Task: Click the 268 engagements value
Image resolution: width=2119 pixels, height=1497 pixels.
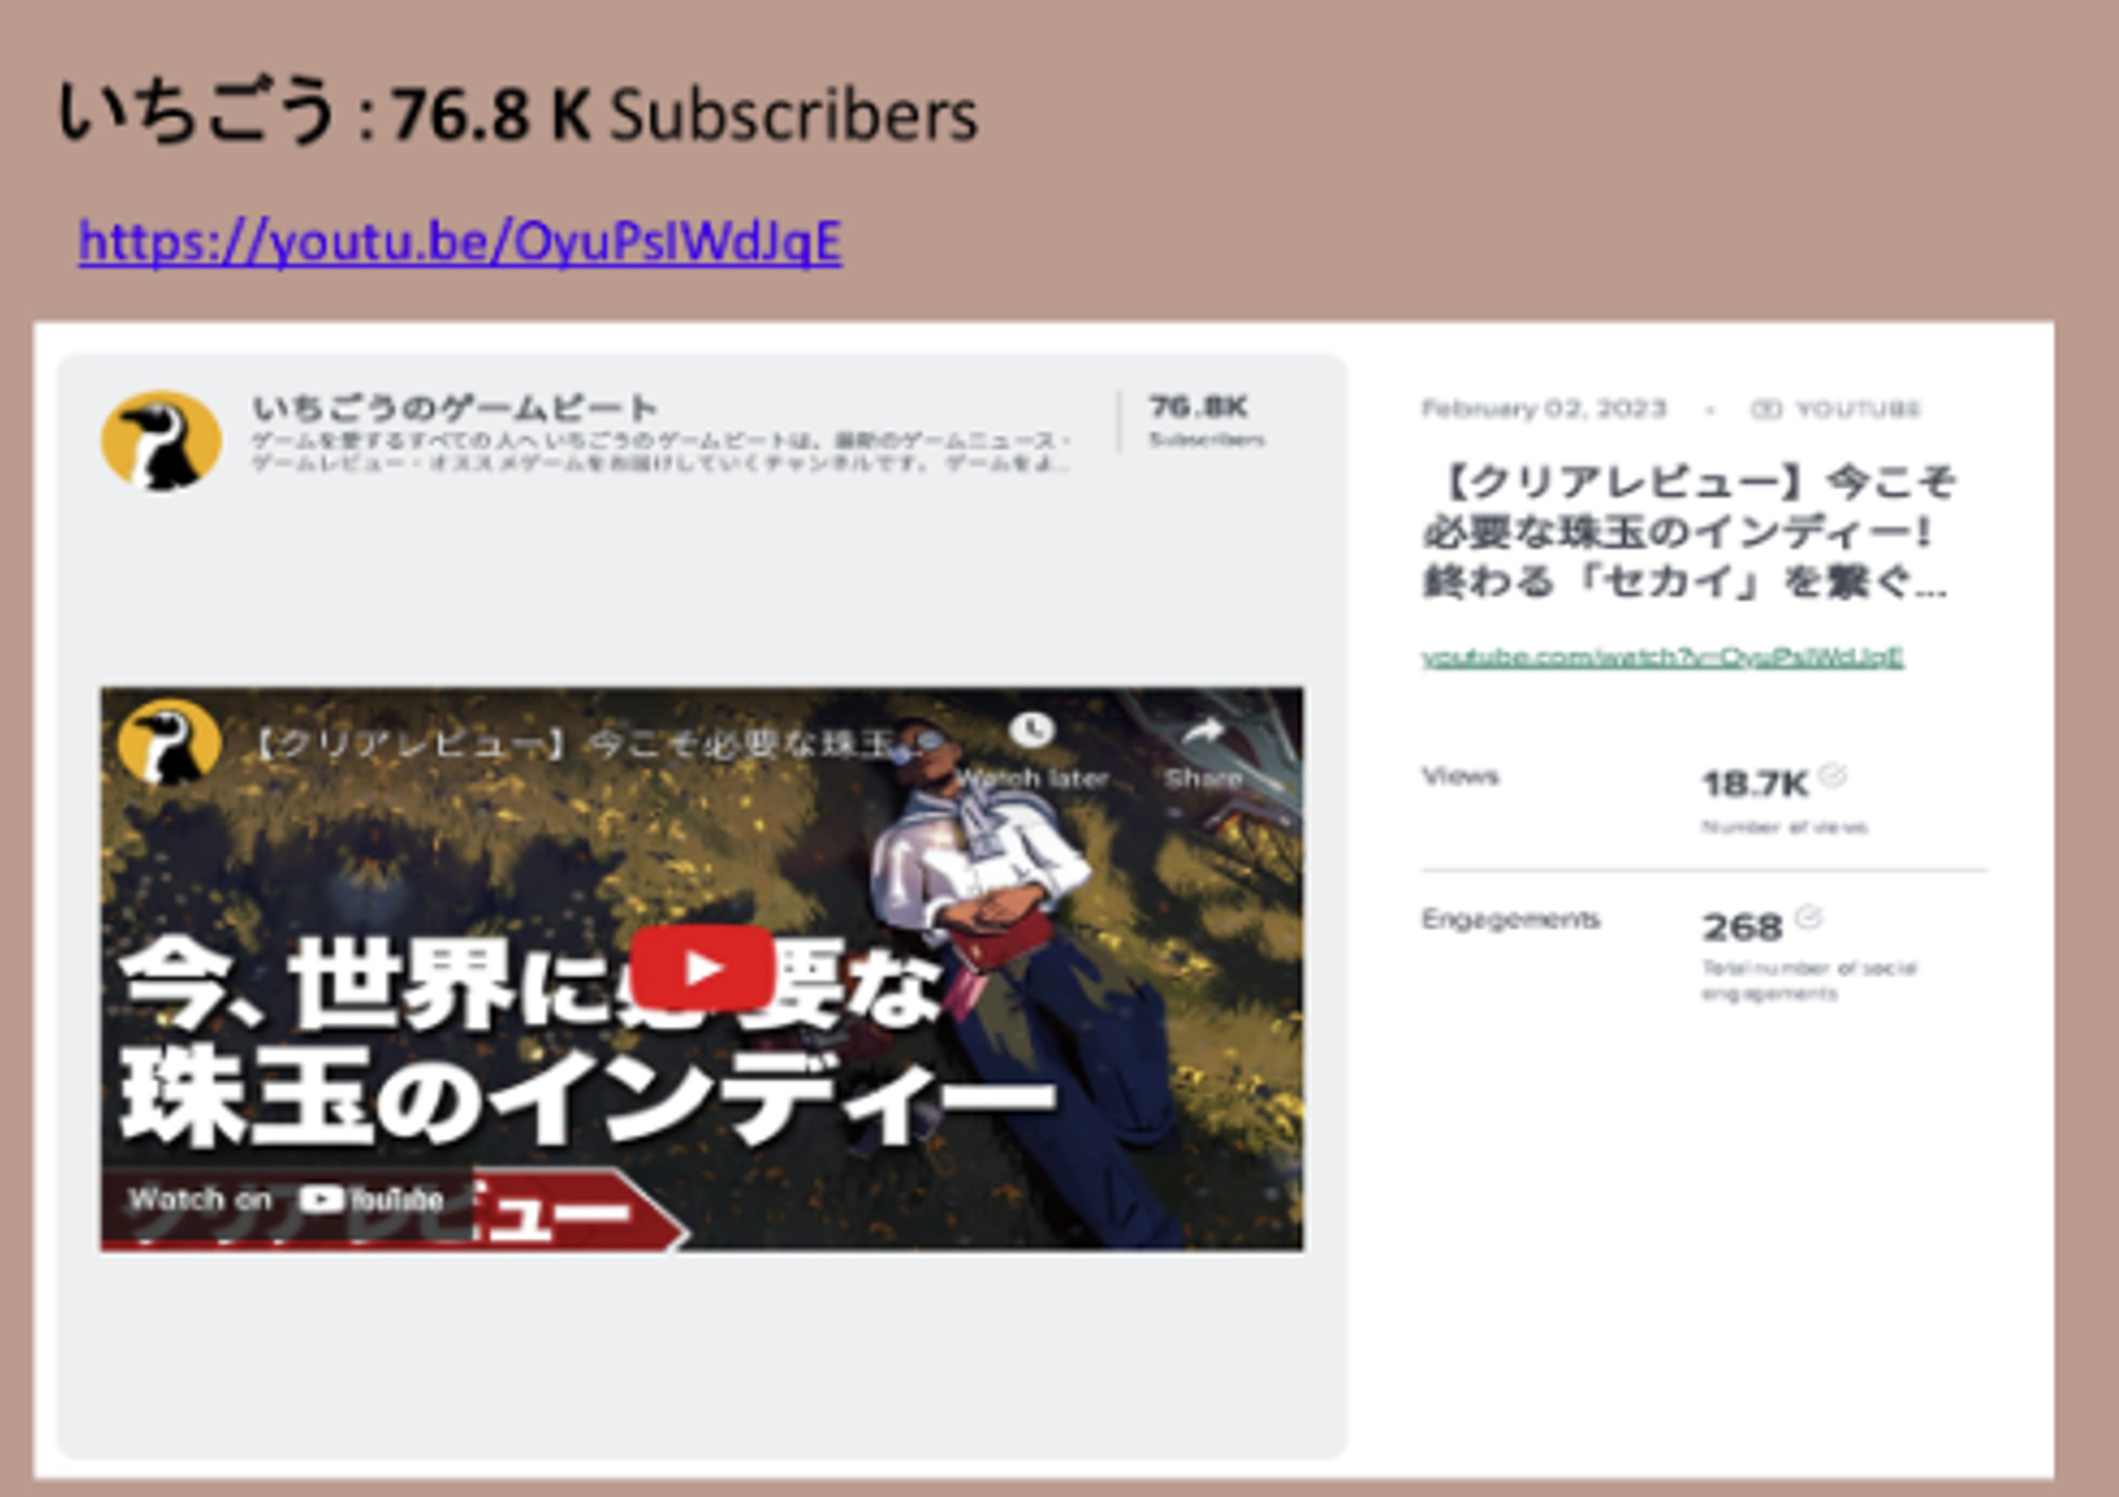Action: coord(1742,927)
